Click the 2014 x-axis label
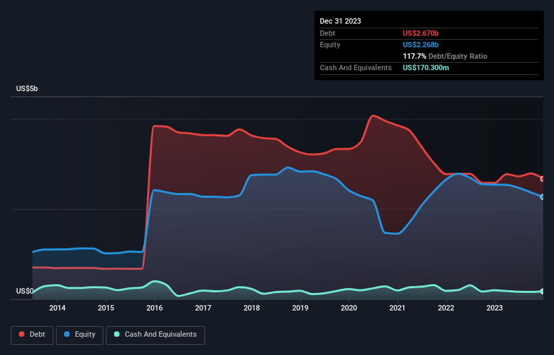 pyautogui.click(x=57, y=308)
